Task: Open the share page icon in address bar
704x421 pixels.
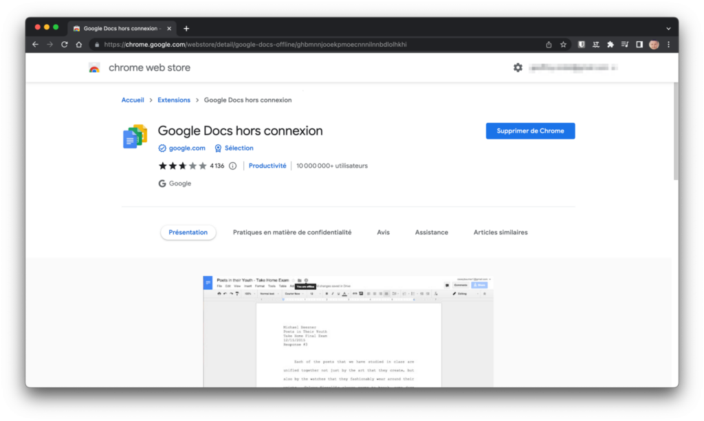Action: point(549,45)
